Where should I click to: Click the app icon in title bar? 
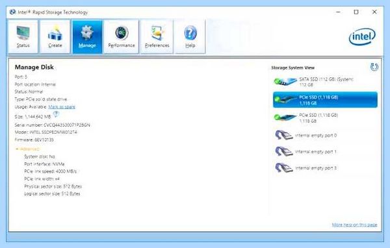pyautogui.click(x=12, y=12)
